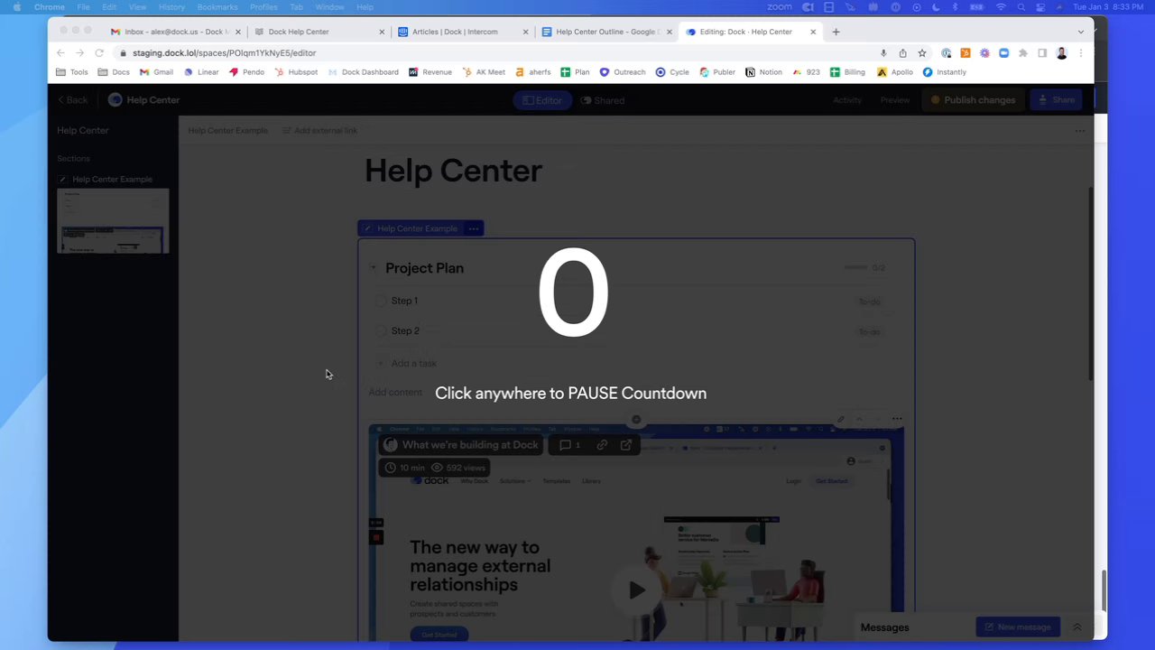The height and width of the screenshot is (650, 1155).
Task: Open the Preview link
Action: point(895,100)
